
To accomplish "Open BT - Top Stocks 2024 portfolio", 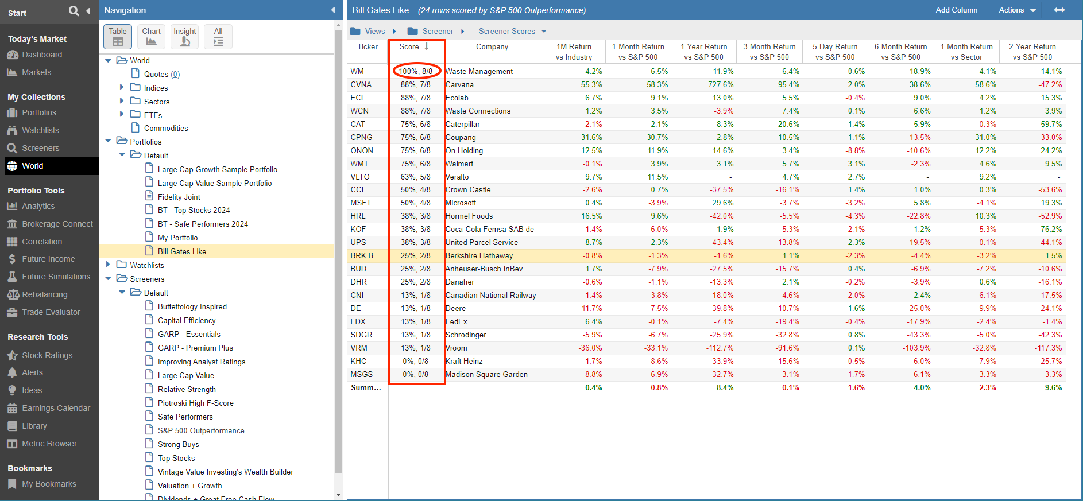I will 194,210.
